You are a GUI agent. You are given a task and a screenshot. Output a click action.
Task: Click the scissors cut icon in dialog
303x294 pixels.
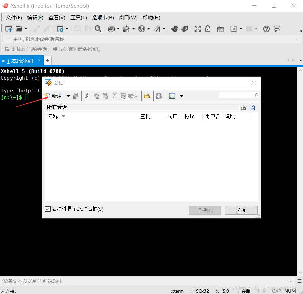click(87, 96)
